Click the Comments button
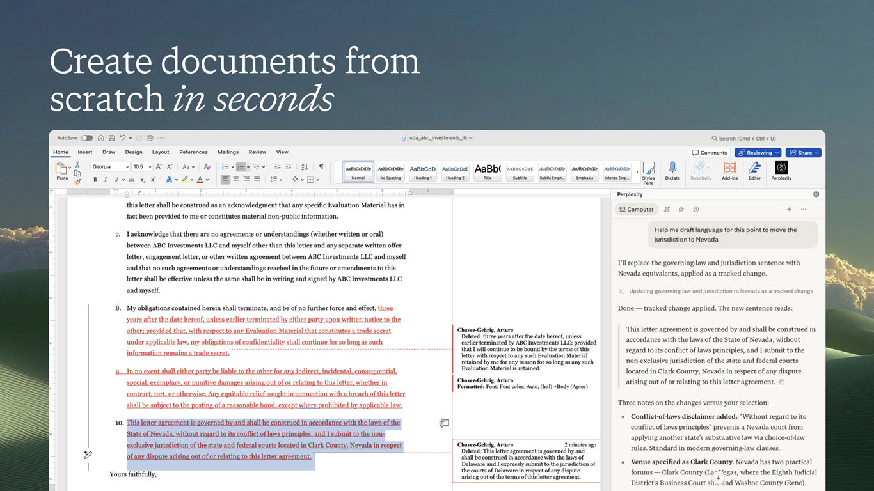874x491 pixels. click(x=710, y=153)
